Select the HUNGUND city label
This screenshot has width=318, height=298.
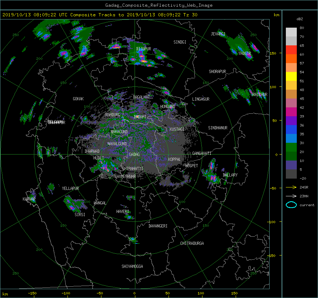[167, 107]
